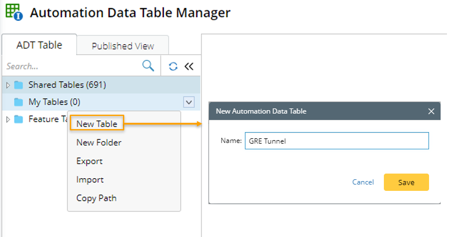Refresh the table list

click(x=173, y=66)
